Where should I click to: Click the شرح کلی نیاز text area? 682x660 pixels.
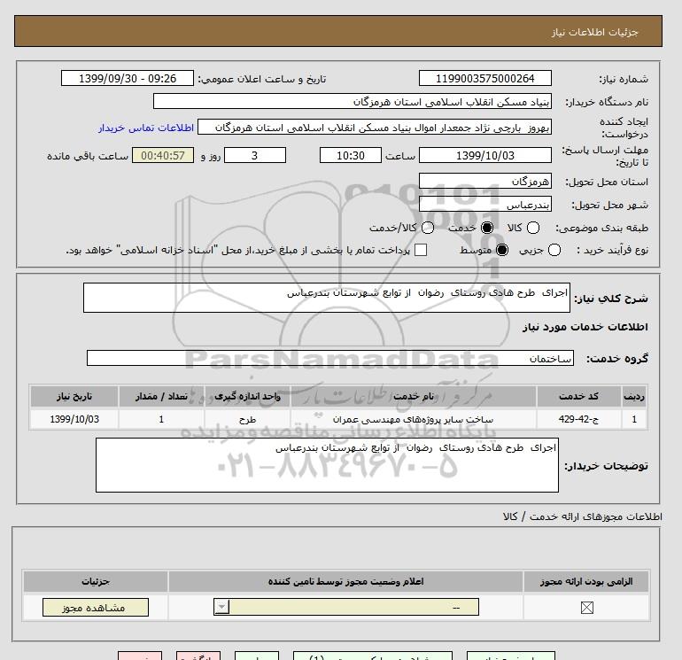point(327,298)
